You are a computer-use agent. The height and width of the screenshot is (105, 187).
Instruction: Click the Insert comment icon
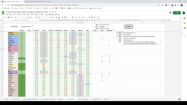click(90, 17)
